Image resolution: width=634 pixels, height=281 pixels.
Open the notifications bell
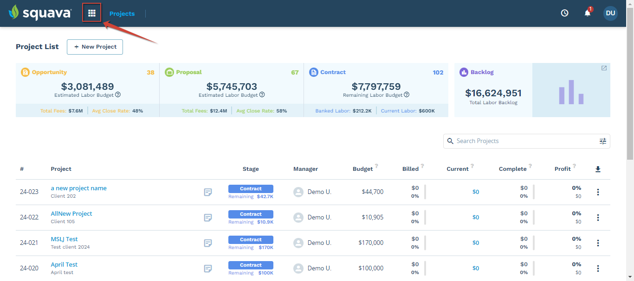[x=588, y=13]
